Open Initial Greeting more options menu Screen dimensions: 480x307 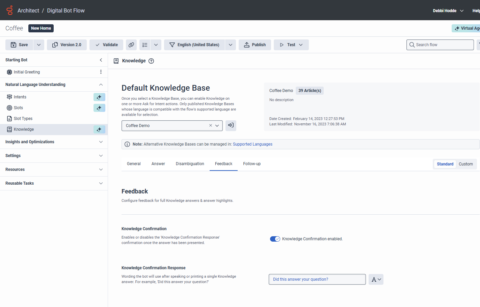click(x=101, y=72)
